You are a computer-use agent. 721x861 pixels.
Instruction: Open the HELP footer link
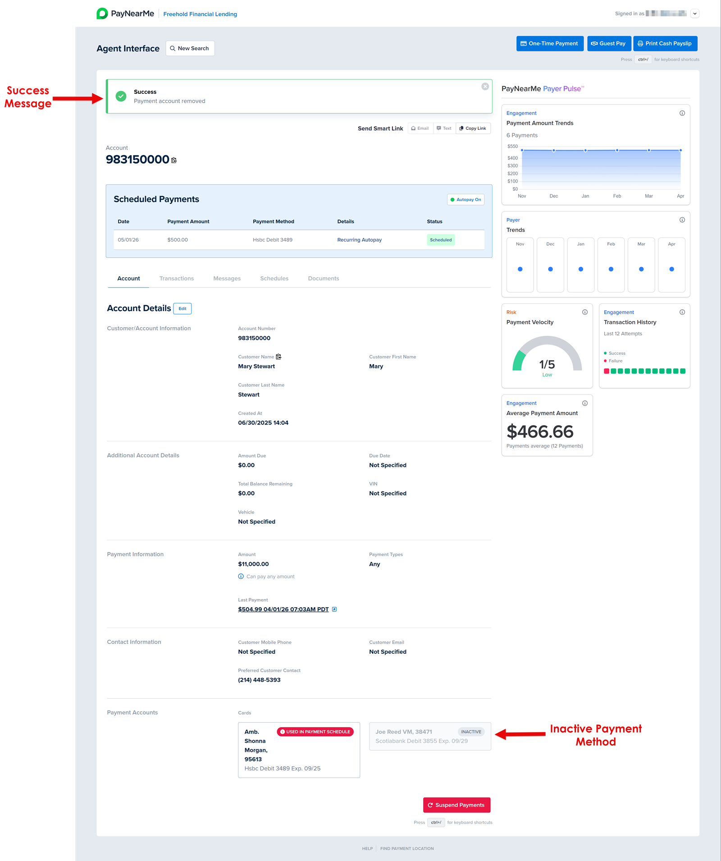click(x=367, y=848)
